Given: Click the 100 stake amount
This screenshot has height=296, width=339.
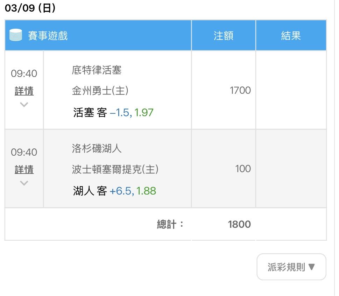Looking at the screenshot, I should click(243, 169).
